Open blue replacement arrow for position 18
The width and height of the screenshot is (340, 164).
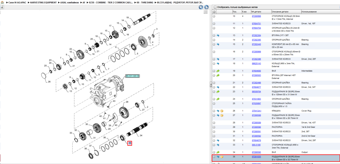tap(218, 63)
